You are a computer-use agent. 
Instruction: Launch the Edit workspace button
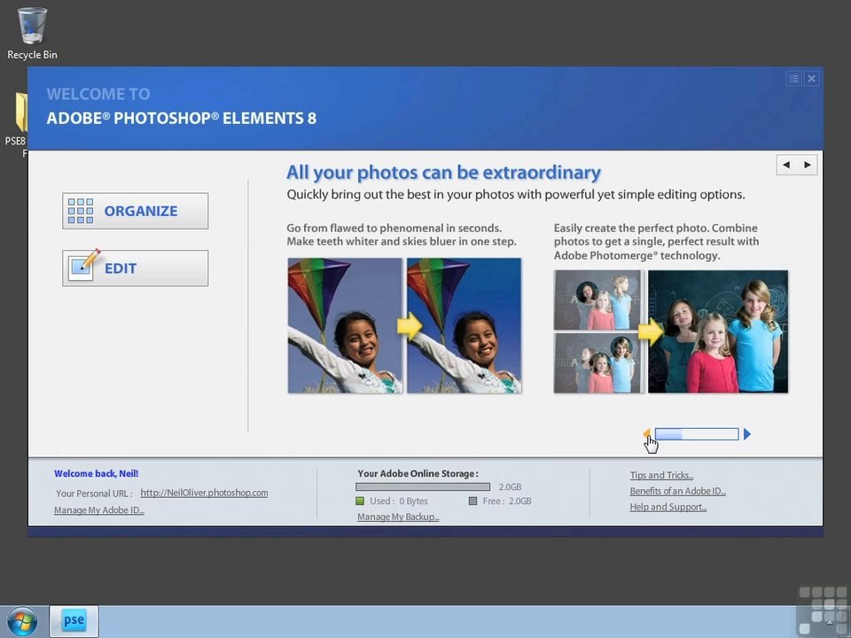point(135,268)
